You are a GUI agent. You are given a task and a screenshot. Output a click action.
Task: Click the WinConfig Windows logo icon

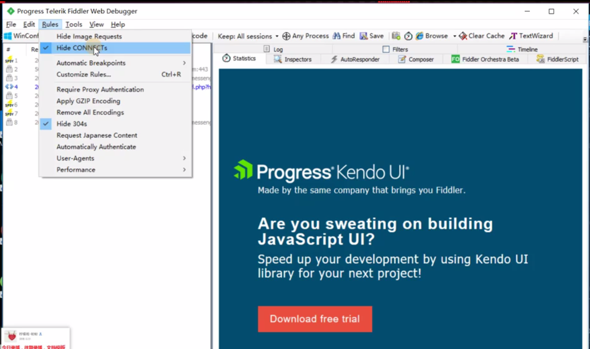pos(8,36)
